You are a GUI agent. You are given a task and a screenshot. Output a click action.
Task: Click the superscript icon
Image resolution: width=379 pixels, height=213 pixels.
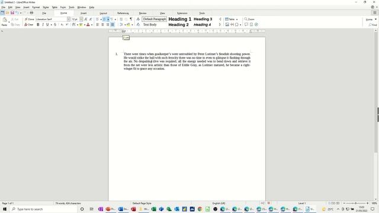[x=67, y=25]
